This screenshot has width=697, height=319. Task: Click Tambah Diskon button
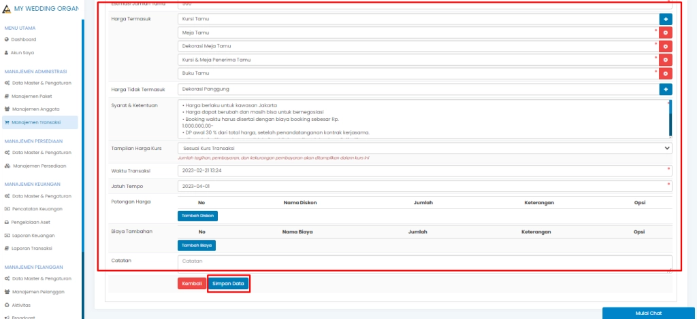[197, 216]
